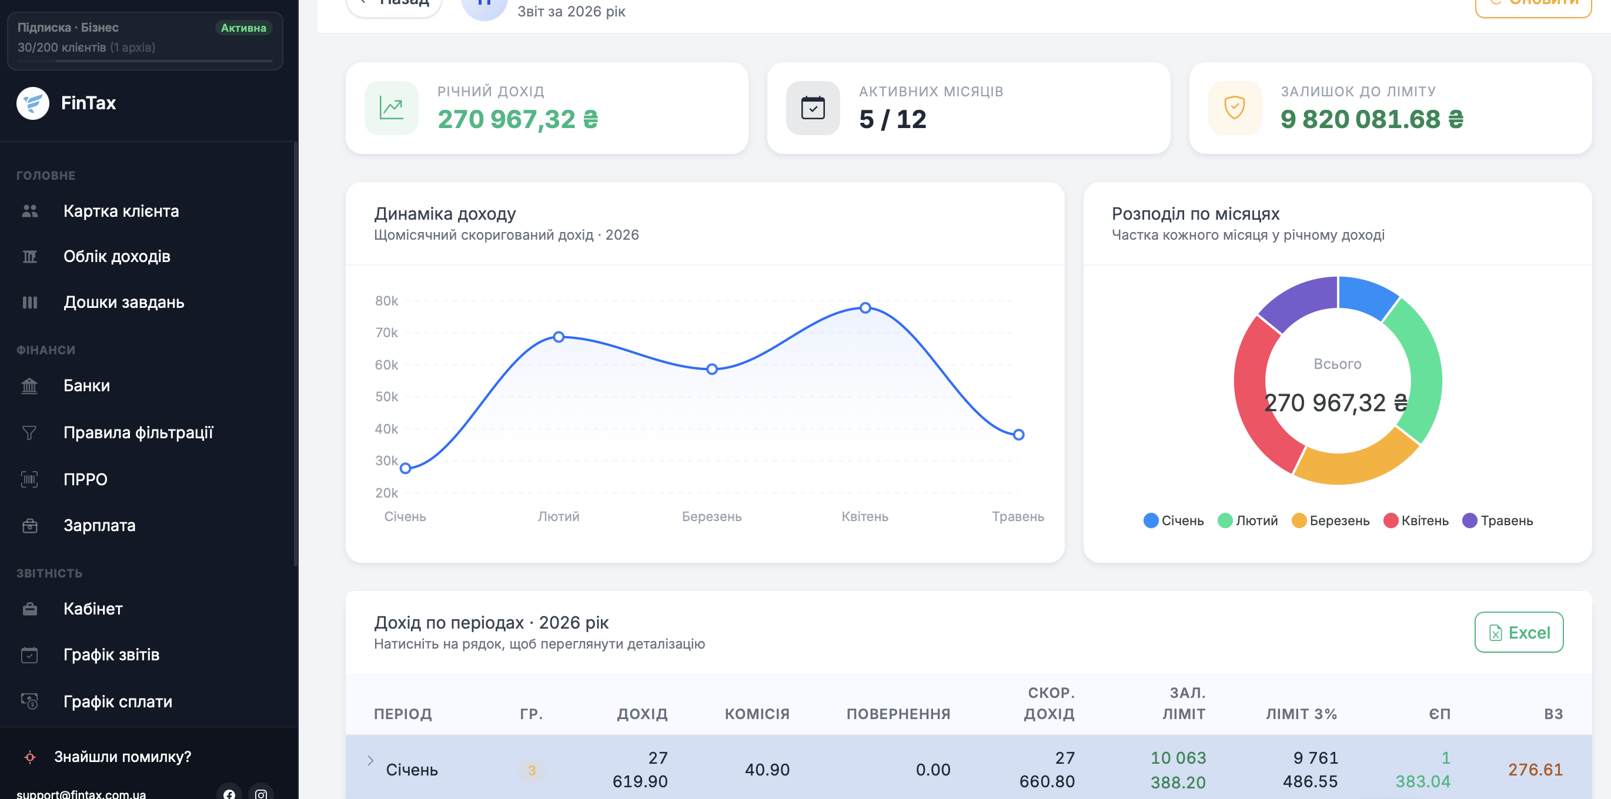Click the Річний дохід chart icon
Screen dimensions: 1611x799
(392, 108)
